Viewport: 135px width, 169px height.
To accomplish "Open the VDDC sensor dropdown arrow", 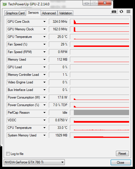I will click(x=45, y=120).
